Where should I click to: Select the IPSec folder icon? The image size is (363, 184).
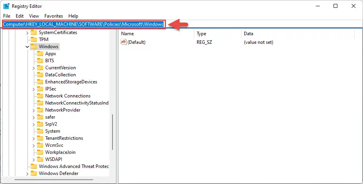click(40, 89)
